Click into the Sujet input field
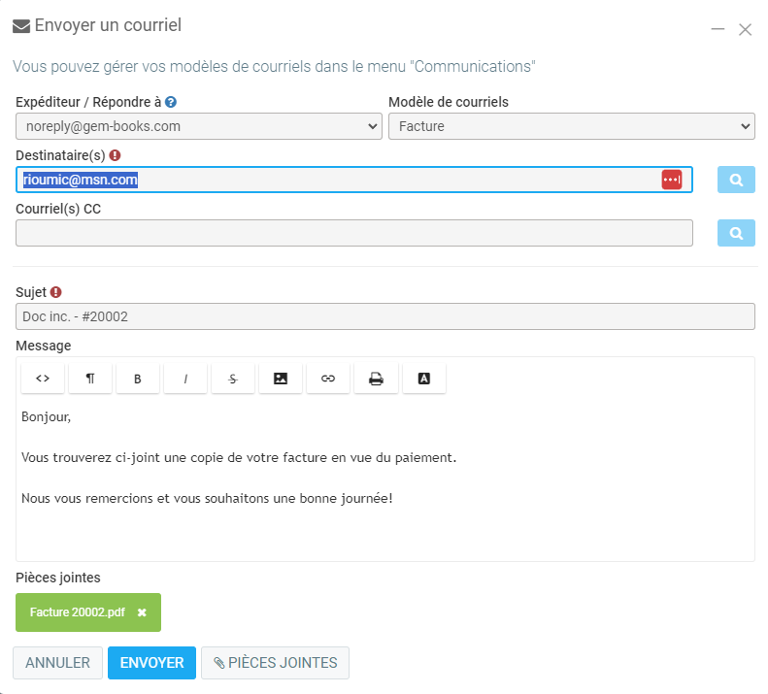Screen dimensions: 768x694 click(385, 316)
